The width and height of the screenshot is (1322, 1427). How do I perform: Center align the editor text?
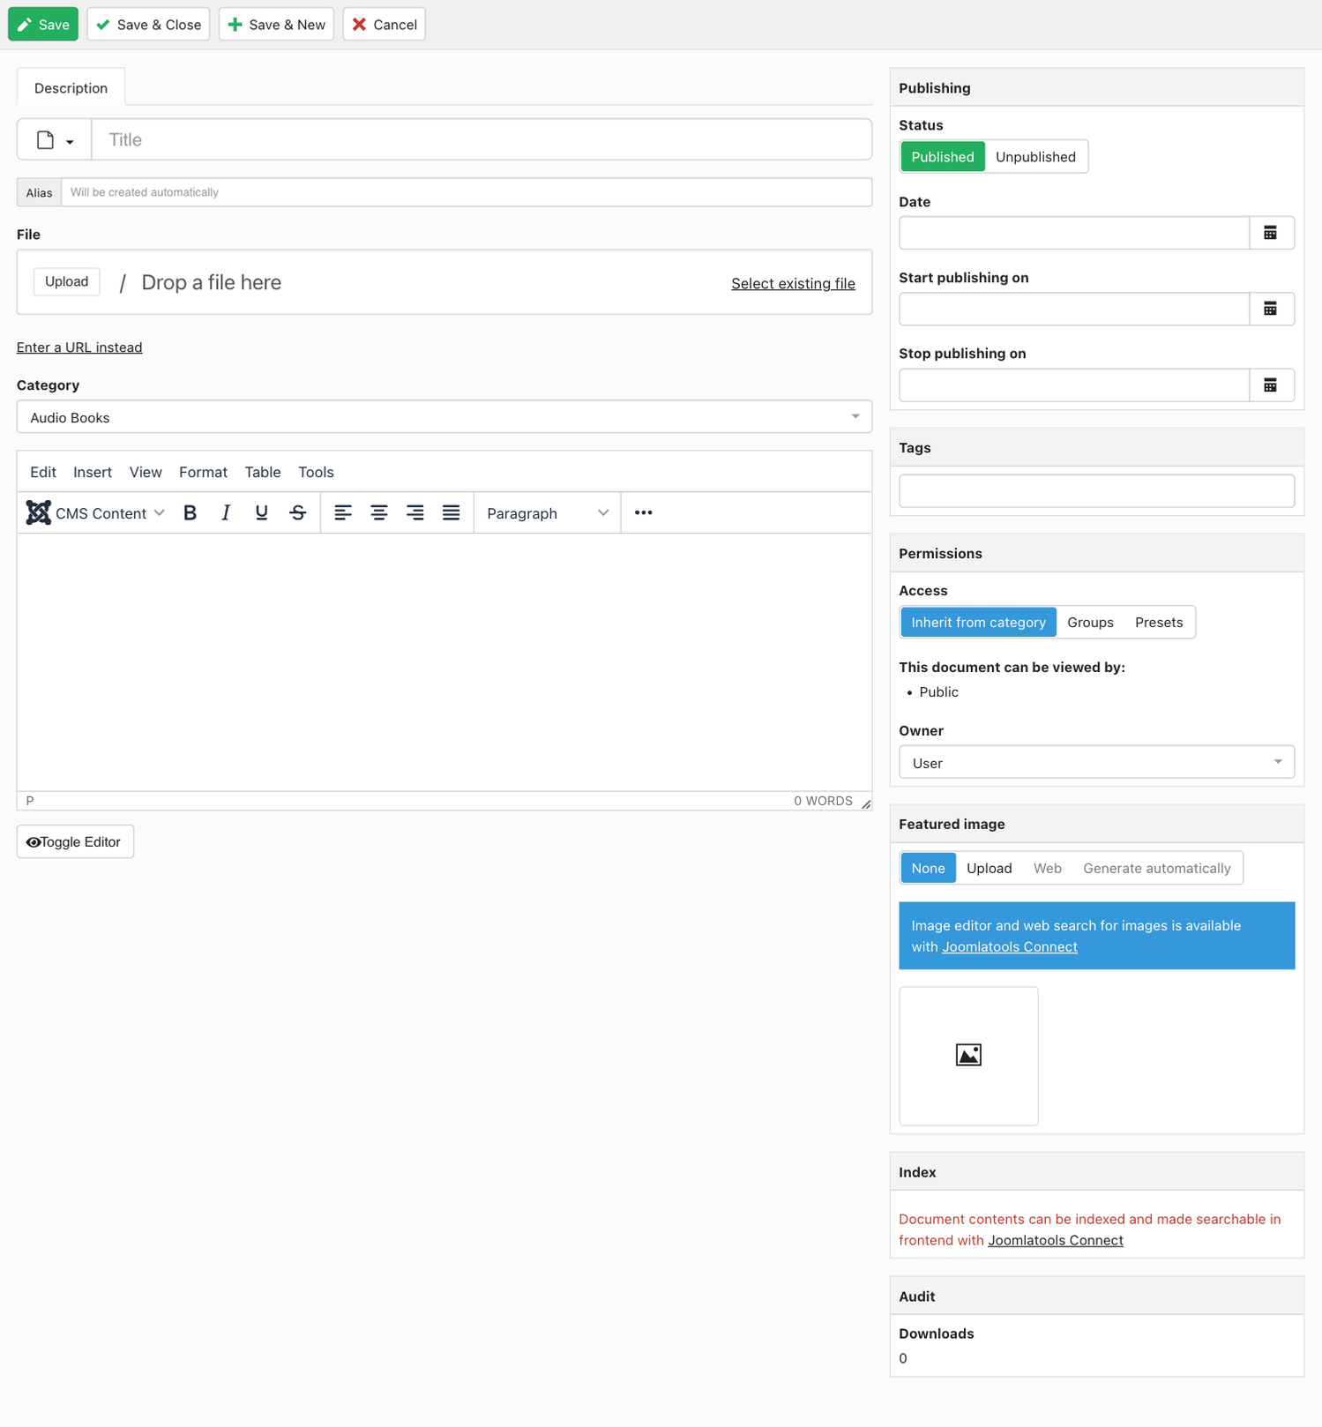379,513
